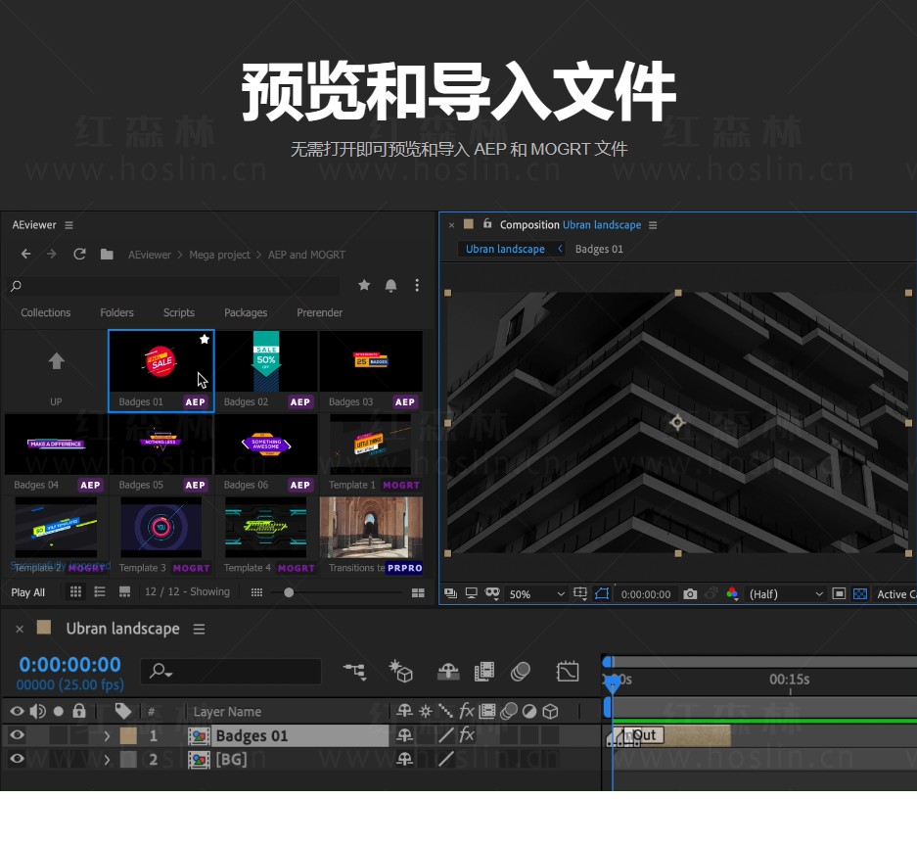Select the Ubran landscape composition tab

click(x=505, y=250)
